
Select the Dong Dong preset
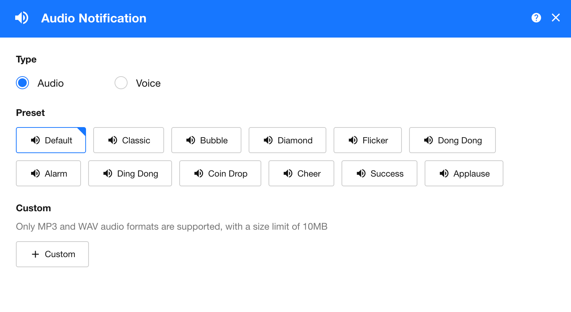click(x=452, y=140)
